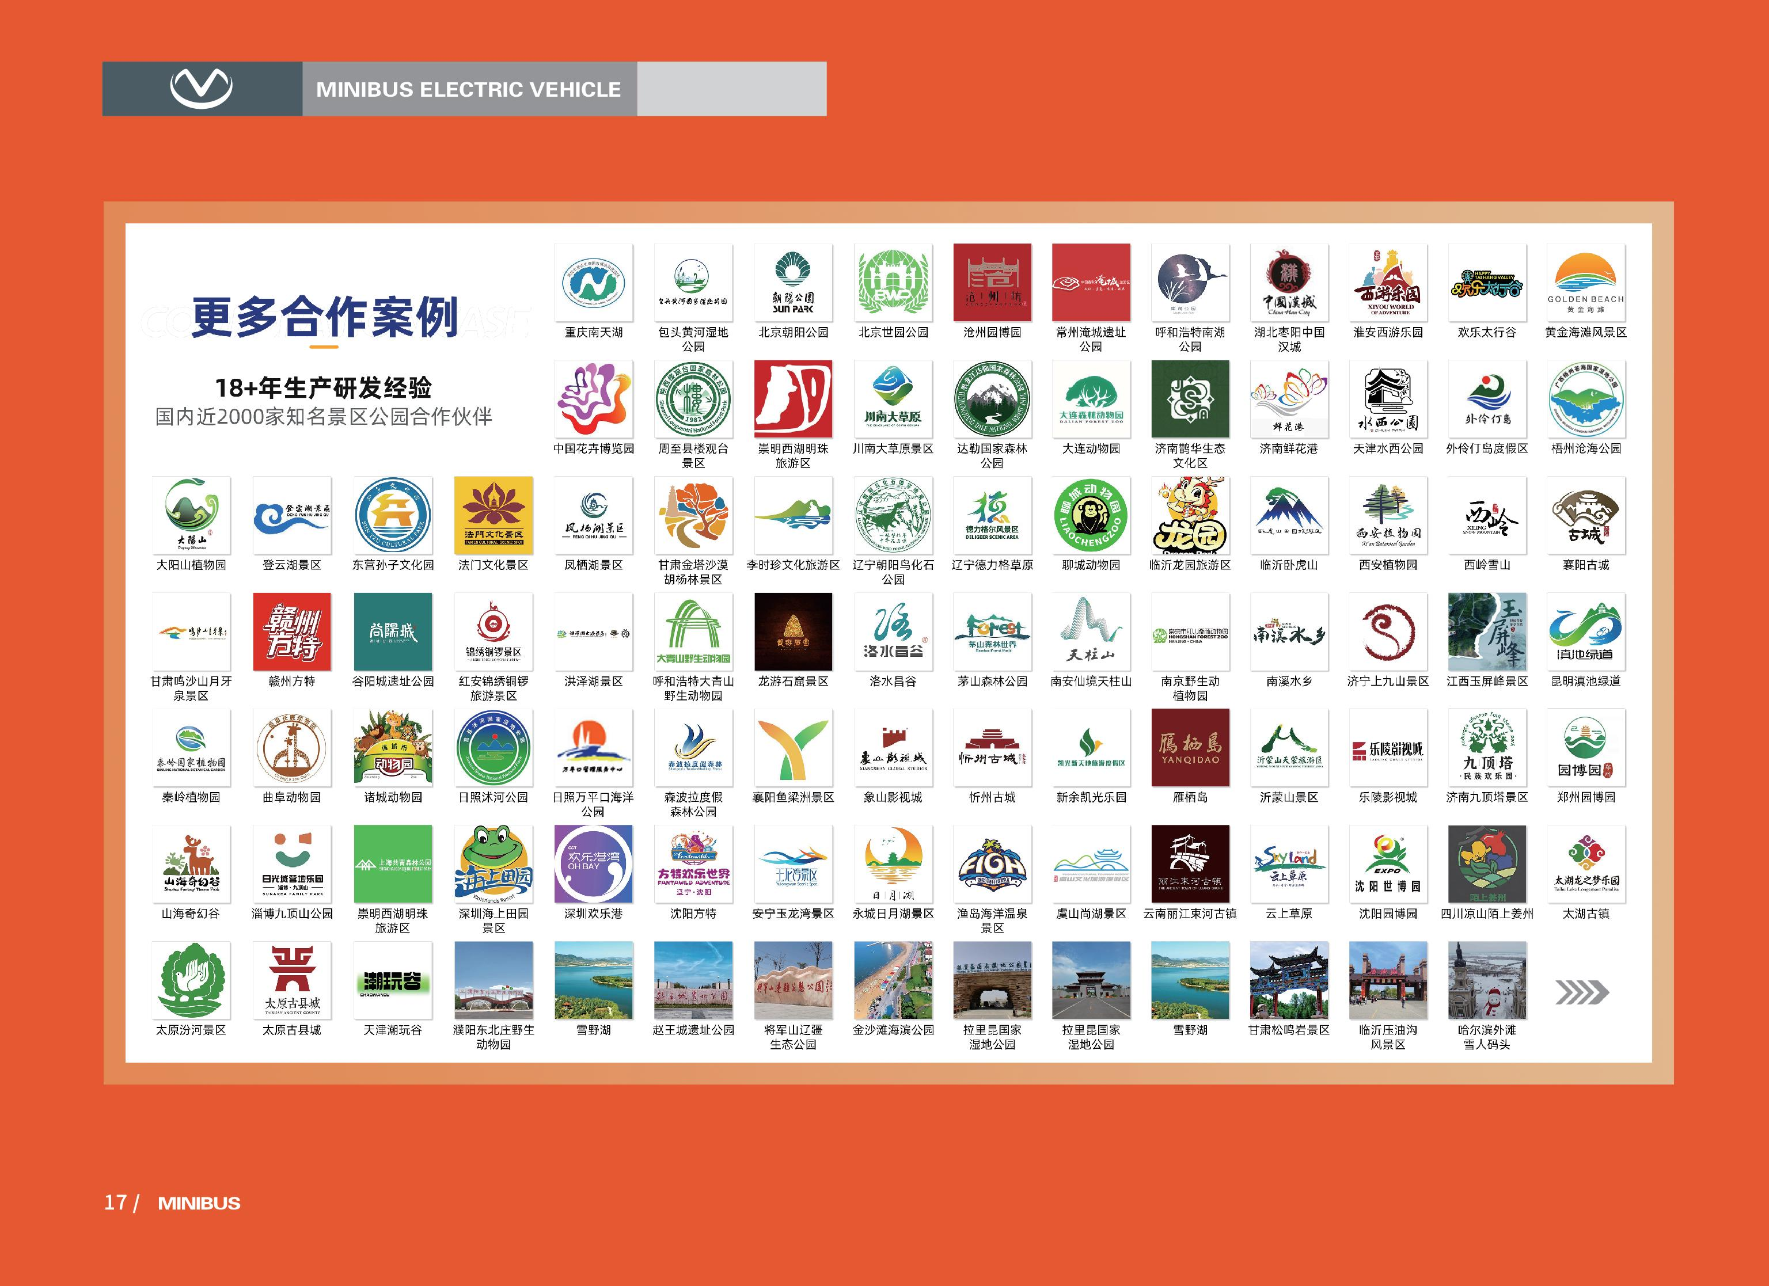Open the 北京世园公园 green logo
The width and height of the screenshot is (1769, 1286).
pos(893,283)
